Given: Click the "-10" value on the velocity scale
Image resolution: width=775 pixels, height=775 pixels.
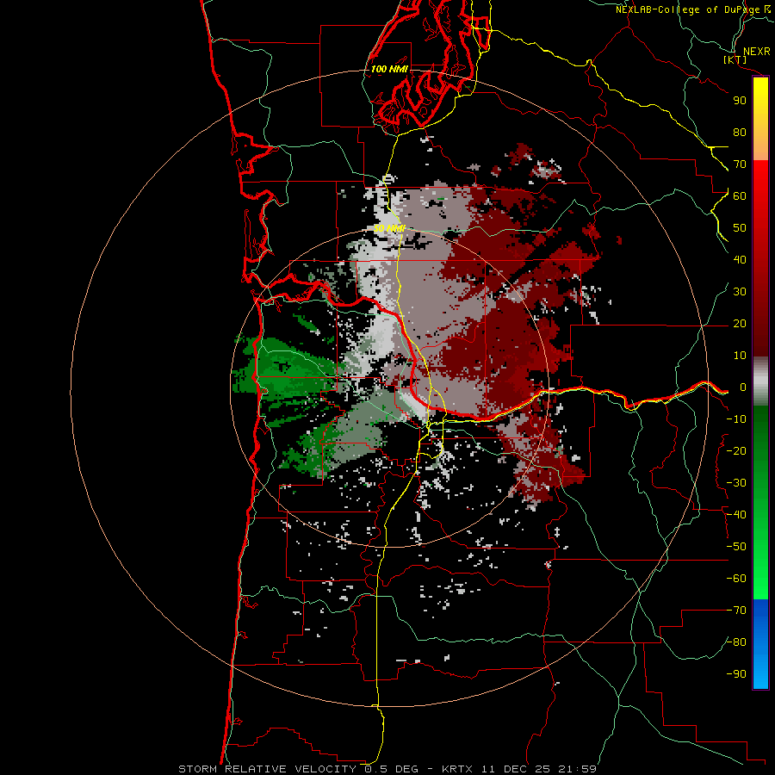Looking at the screenshot, I should (736, 419).
